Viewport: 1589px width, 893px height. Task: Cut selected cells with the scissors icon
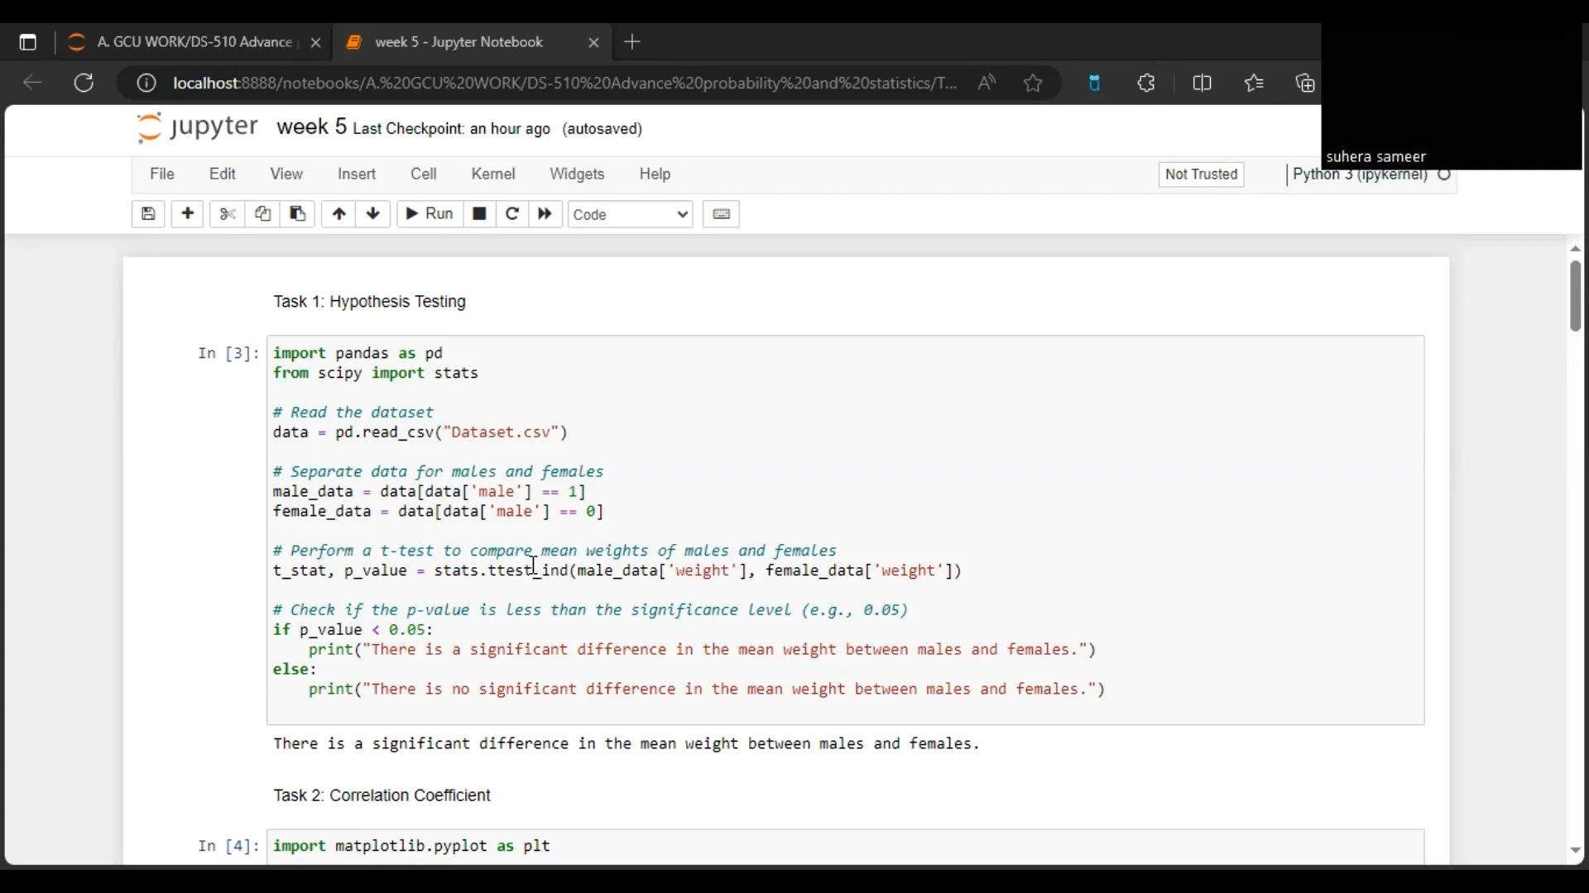(228, 214)
